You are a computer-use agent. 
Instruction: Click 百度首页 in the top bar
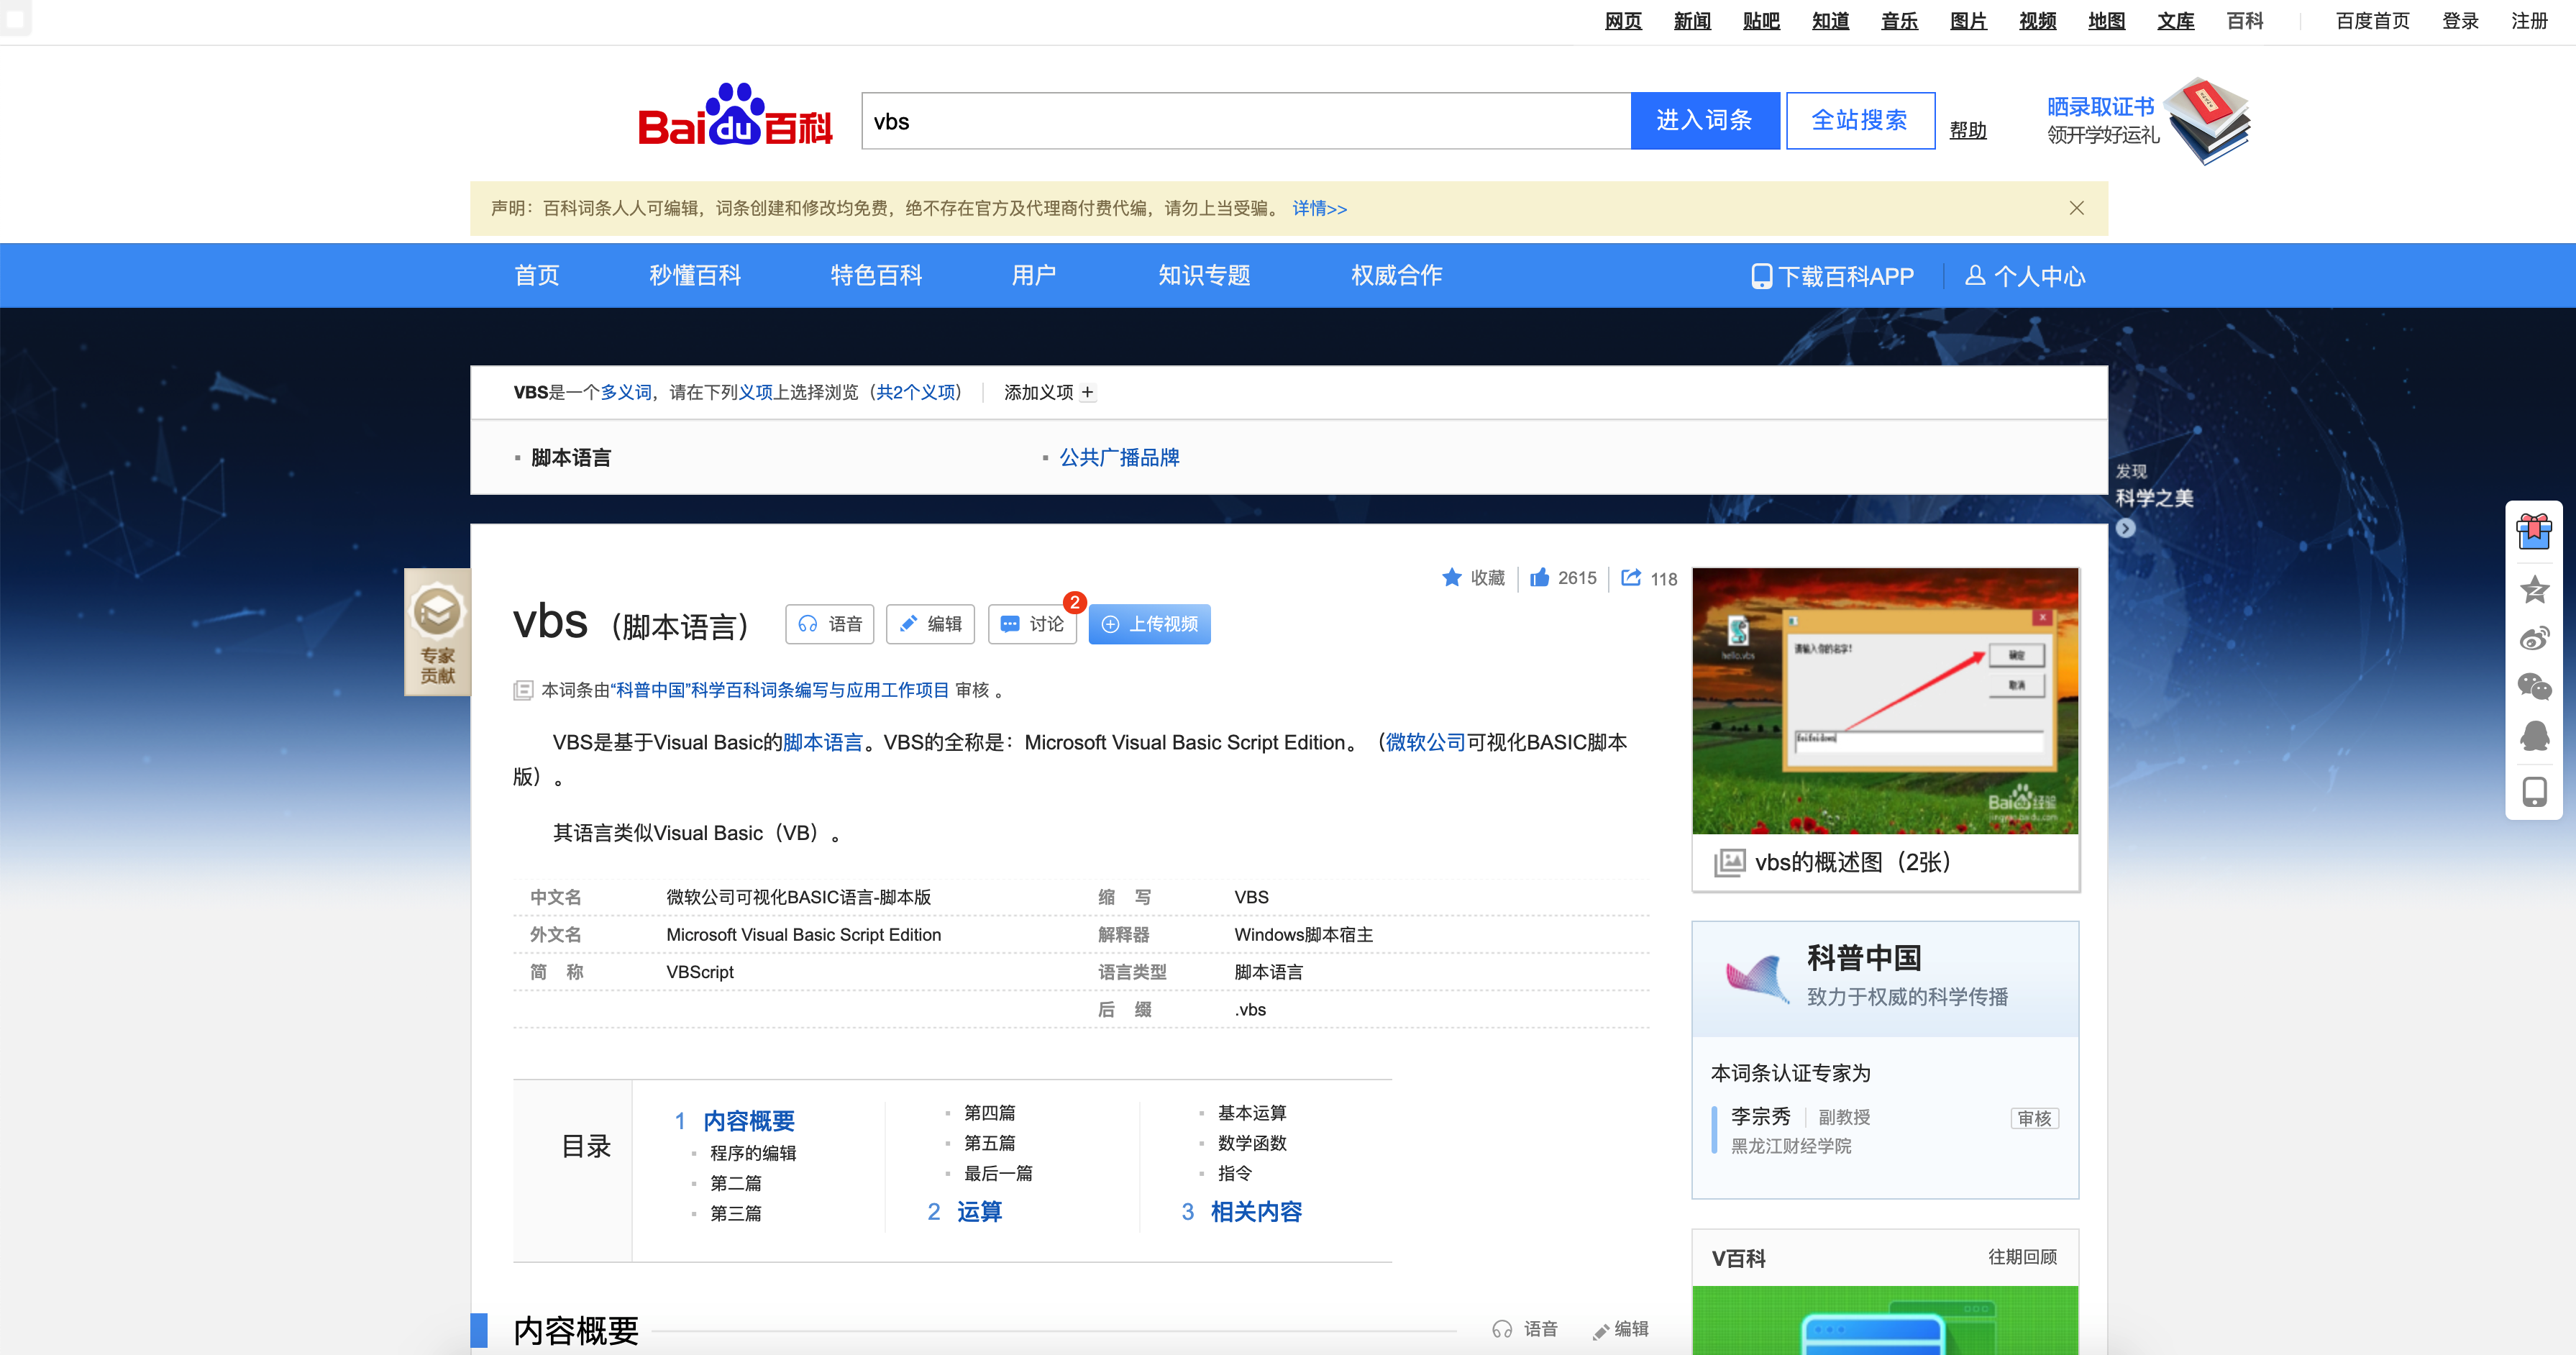click(x=2372, y=21)
